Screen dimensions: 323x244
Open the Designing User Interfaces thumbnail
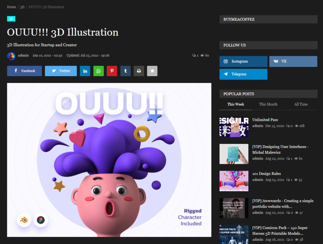pyautogui.click(x=234, y=154)
